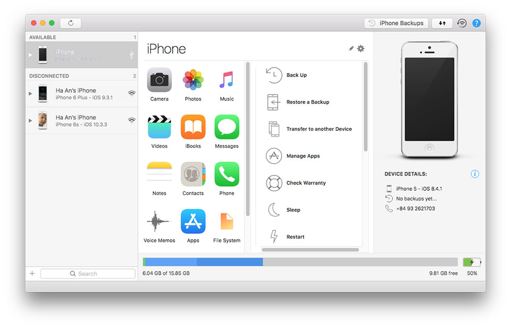Expand the available iPhone row
Image resolution: width=511 pixels, height=328 pixels.
(30, 55)
